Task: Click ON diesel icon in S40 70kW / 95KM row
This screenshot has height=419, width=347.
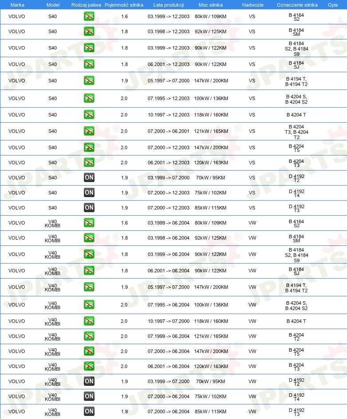Action: coord(89,178)
